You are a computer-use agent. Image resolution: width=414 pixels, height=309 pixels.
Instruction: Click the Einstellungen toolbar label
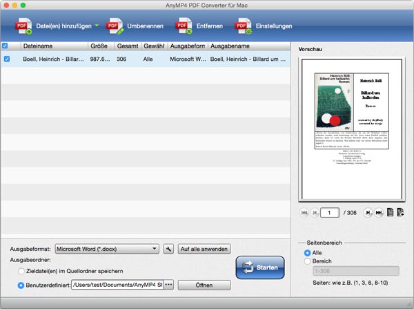274,26
